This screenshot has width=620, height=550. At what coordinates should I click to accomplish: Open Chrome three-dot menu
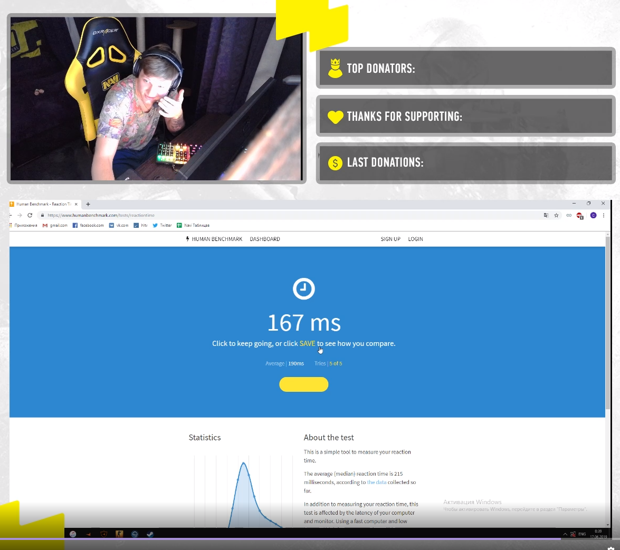tap(604, 215)
